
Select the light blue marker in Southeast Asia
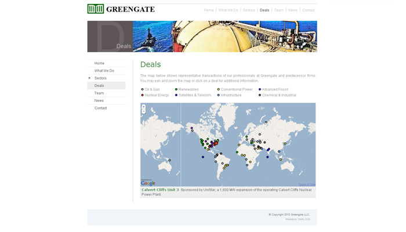pyautogui.click(x=279, y=151)
